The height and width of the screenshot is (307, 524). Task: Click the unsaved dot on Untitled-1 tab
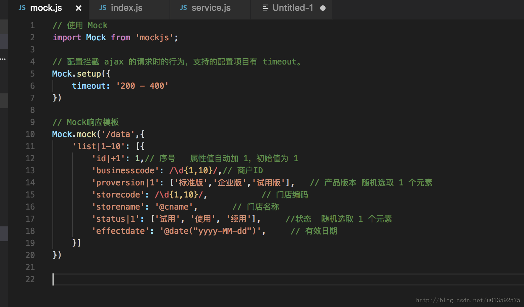(x=323, y=8)
